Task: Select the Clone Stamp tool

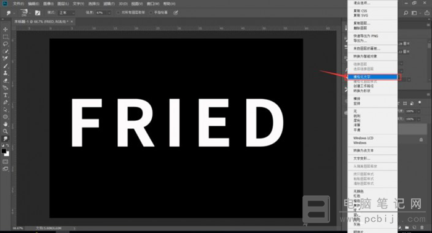Action: [5, 73]
